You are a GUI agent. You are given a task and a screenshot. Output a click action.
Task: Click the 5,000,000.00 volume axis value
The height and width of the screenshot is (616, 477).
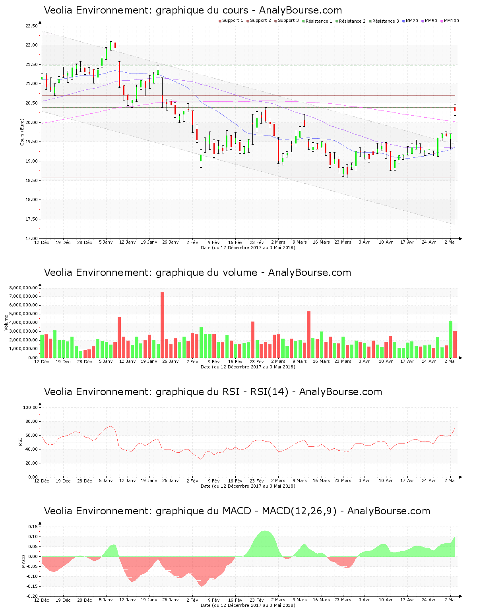(x=23, y=314)
